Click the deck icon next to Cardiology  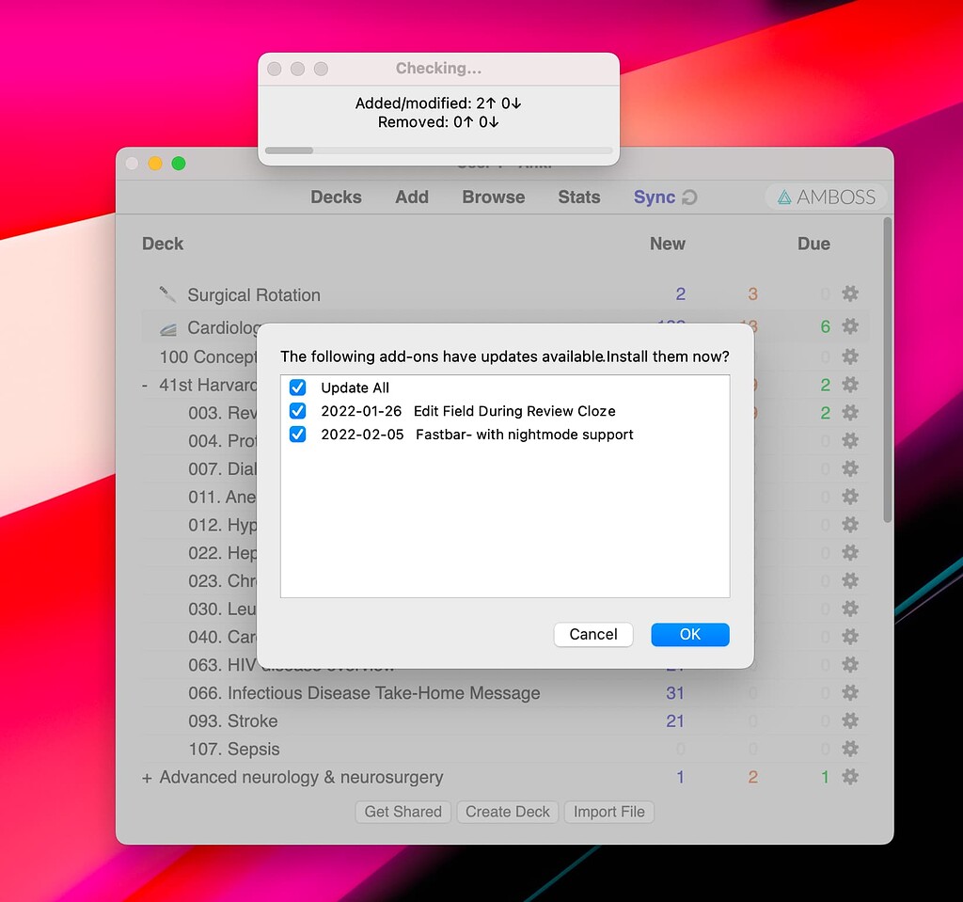[167, 328]
